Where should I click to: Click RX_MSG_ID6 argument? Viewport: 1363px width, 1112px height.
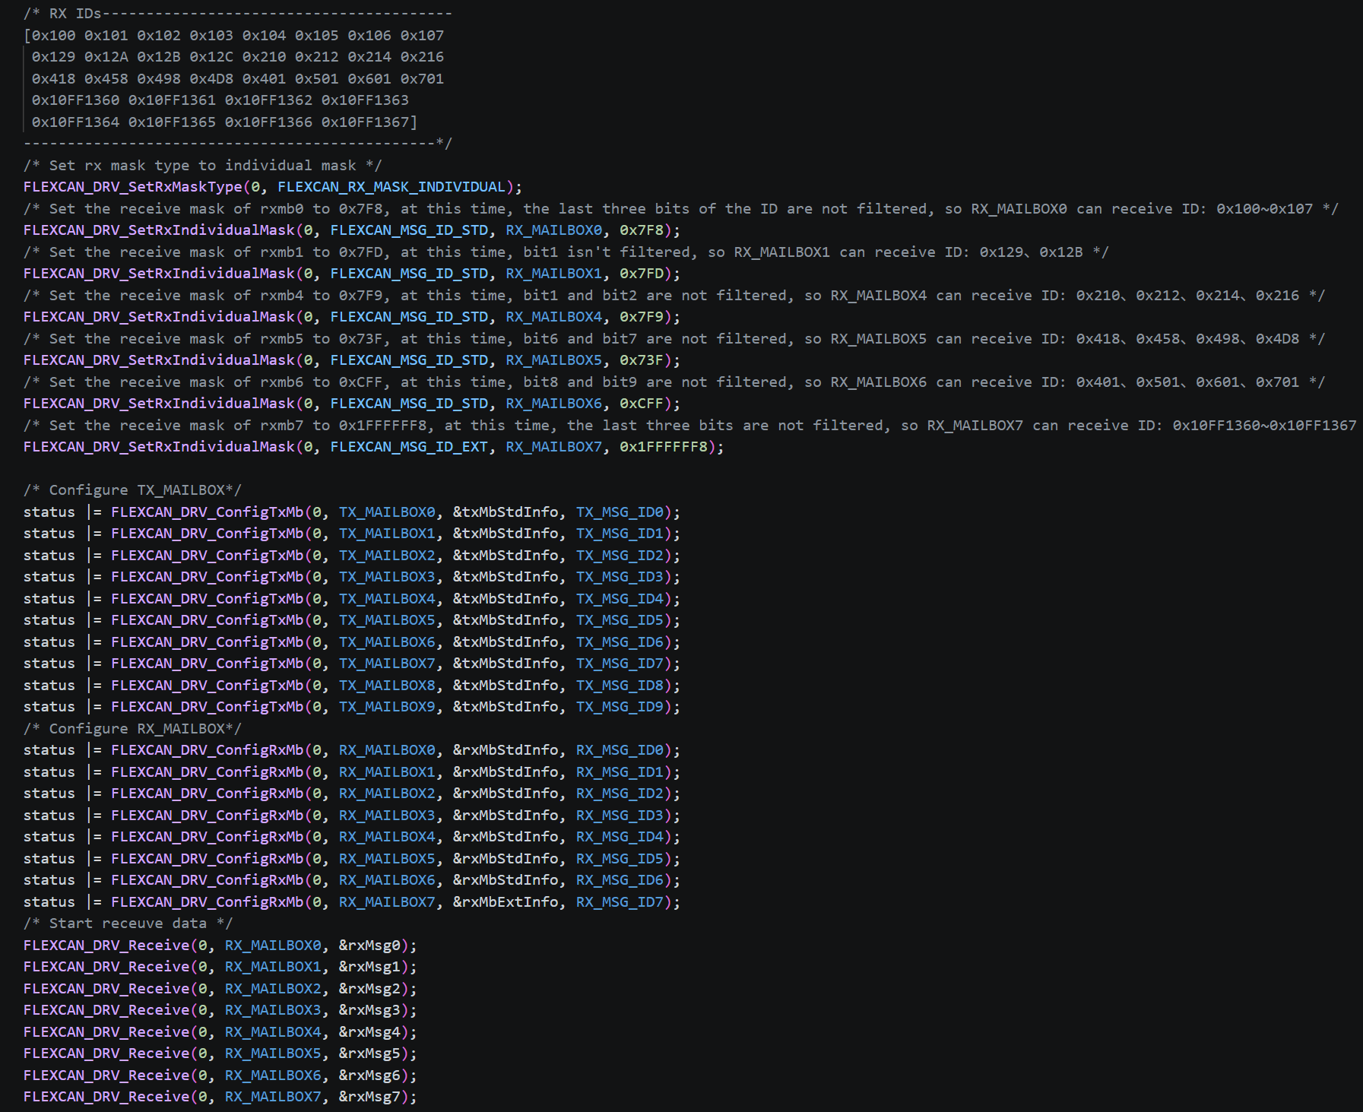[x=620, y=880]
